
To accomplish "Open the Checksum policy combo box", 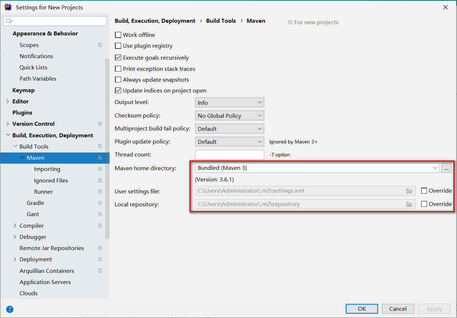I will (x=230, y=116).
